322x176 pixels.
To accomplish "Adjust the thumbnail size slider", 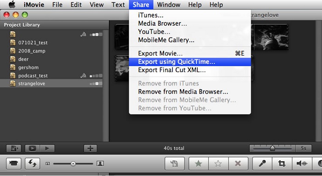I will click(73, 164).
